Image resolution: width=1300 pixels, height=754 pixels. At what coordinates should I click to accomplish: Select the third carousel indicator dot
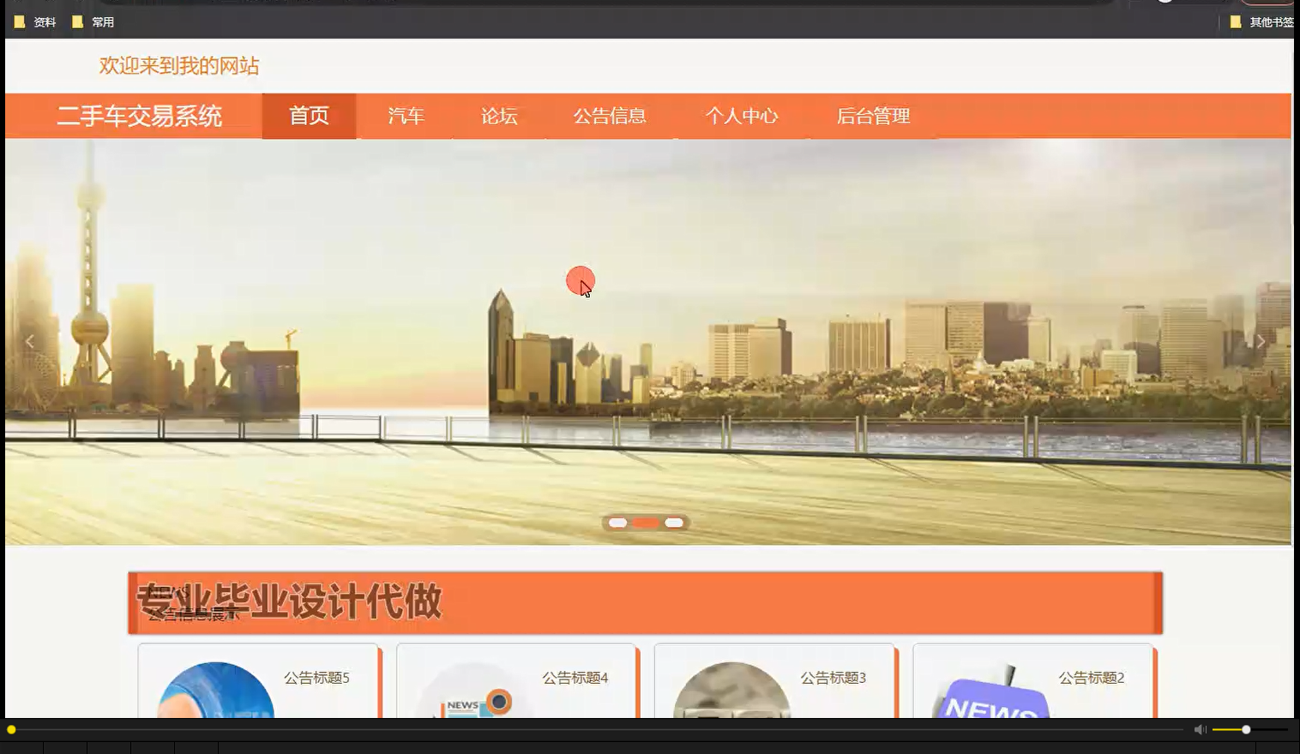tap(674, 522)
